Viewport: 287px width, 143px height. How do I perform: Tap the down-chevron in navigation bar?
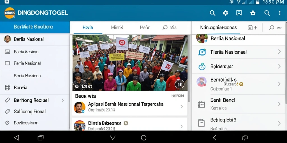113,138
